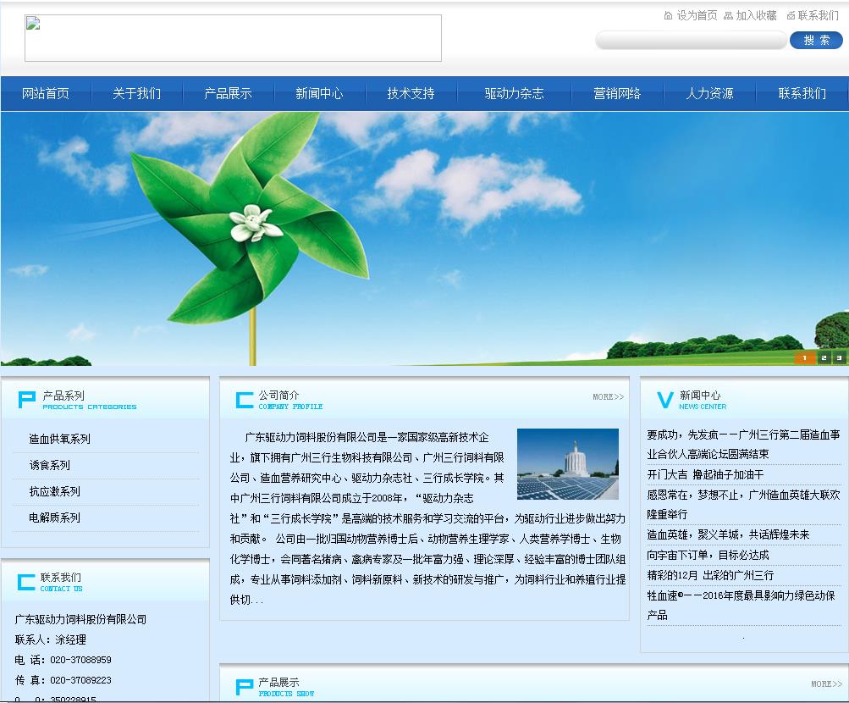849x703 pixels.
Task: Open news item 精彩的12月 出彩的广州三行
Action: click(x=710, y=575)
